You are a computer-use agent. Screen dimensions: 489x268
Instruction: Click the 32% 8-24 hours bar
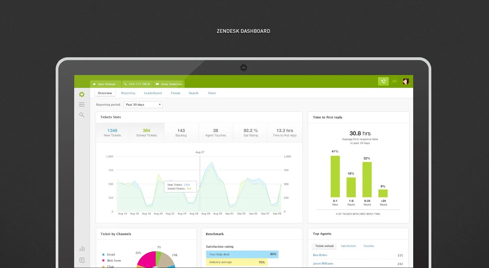tap(367, 180)
